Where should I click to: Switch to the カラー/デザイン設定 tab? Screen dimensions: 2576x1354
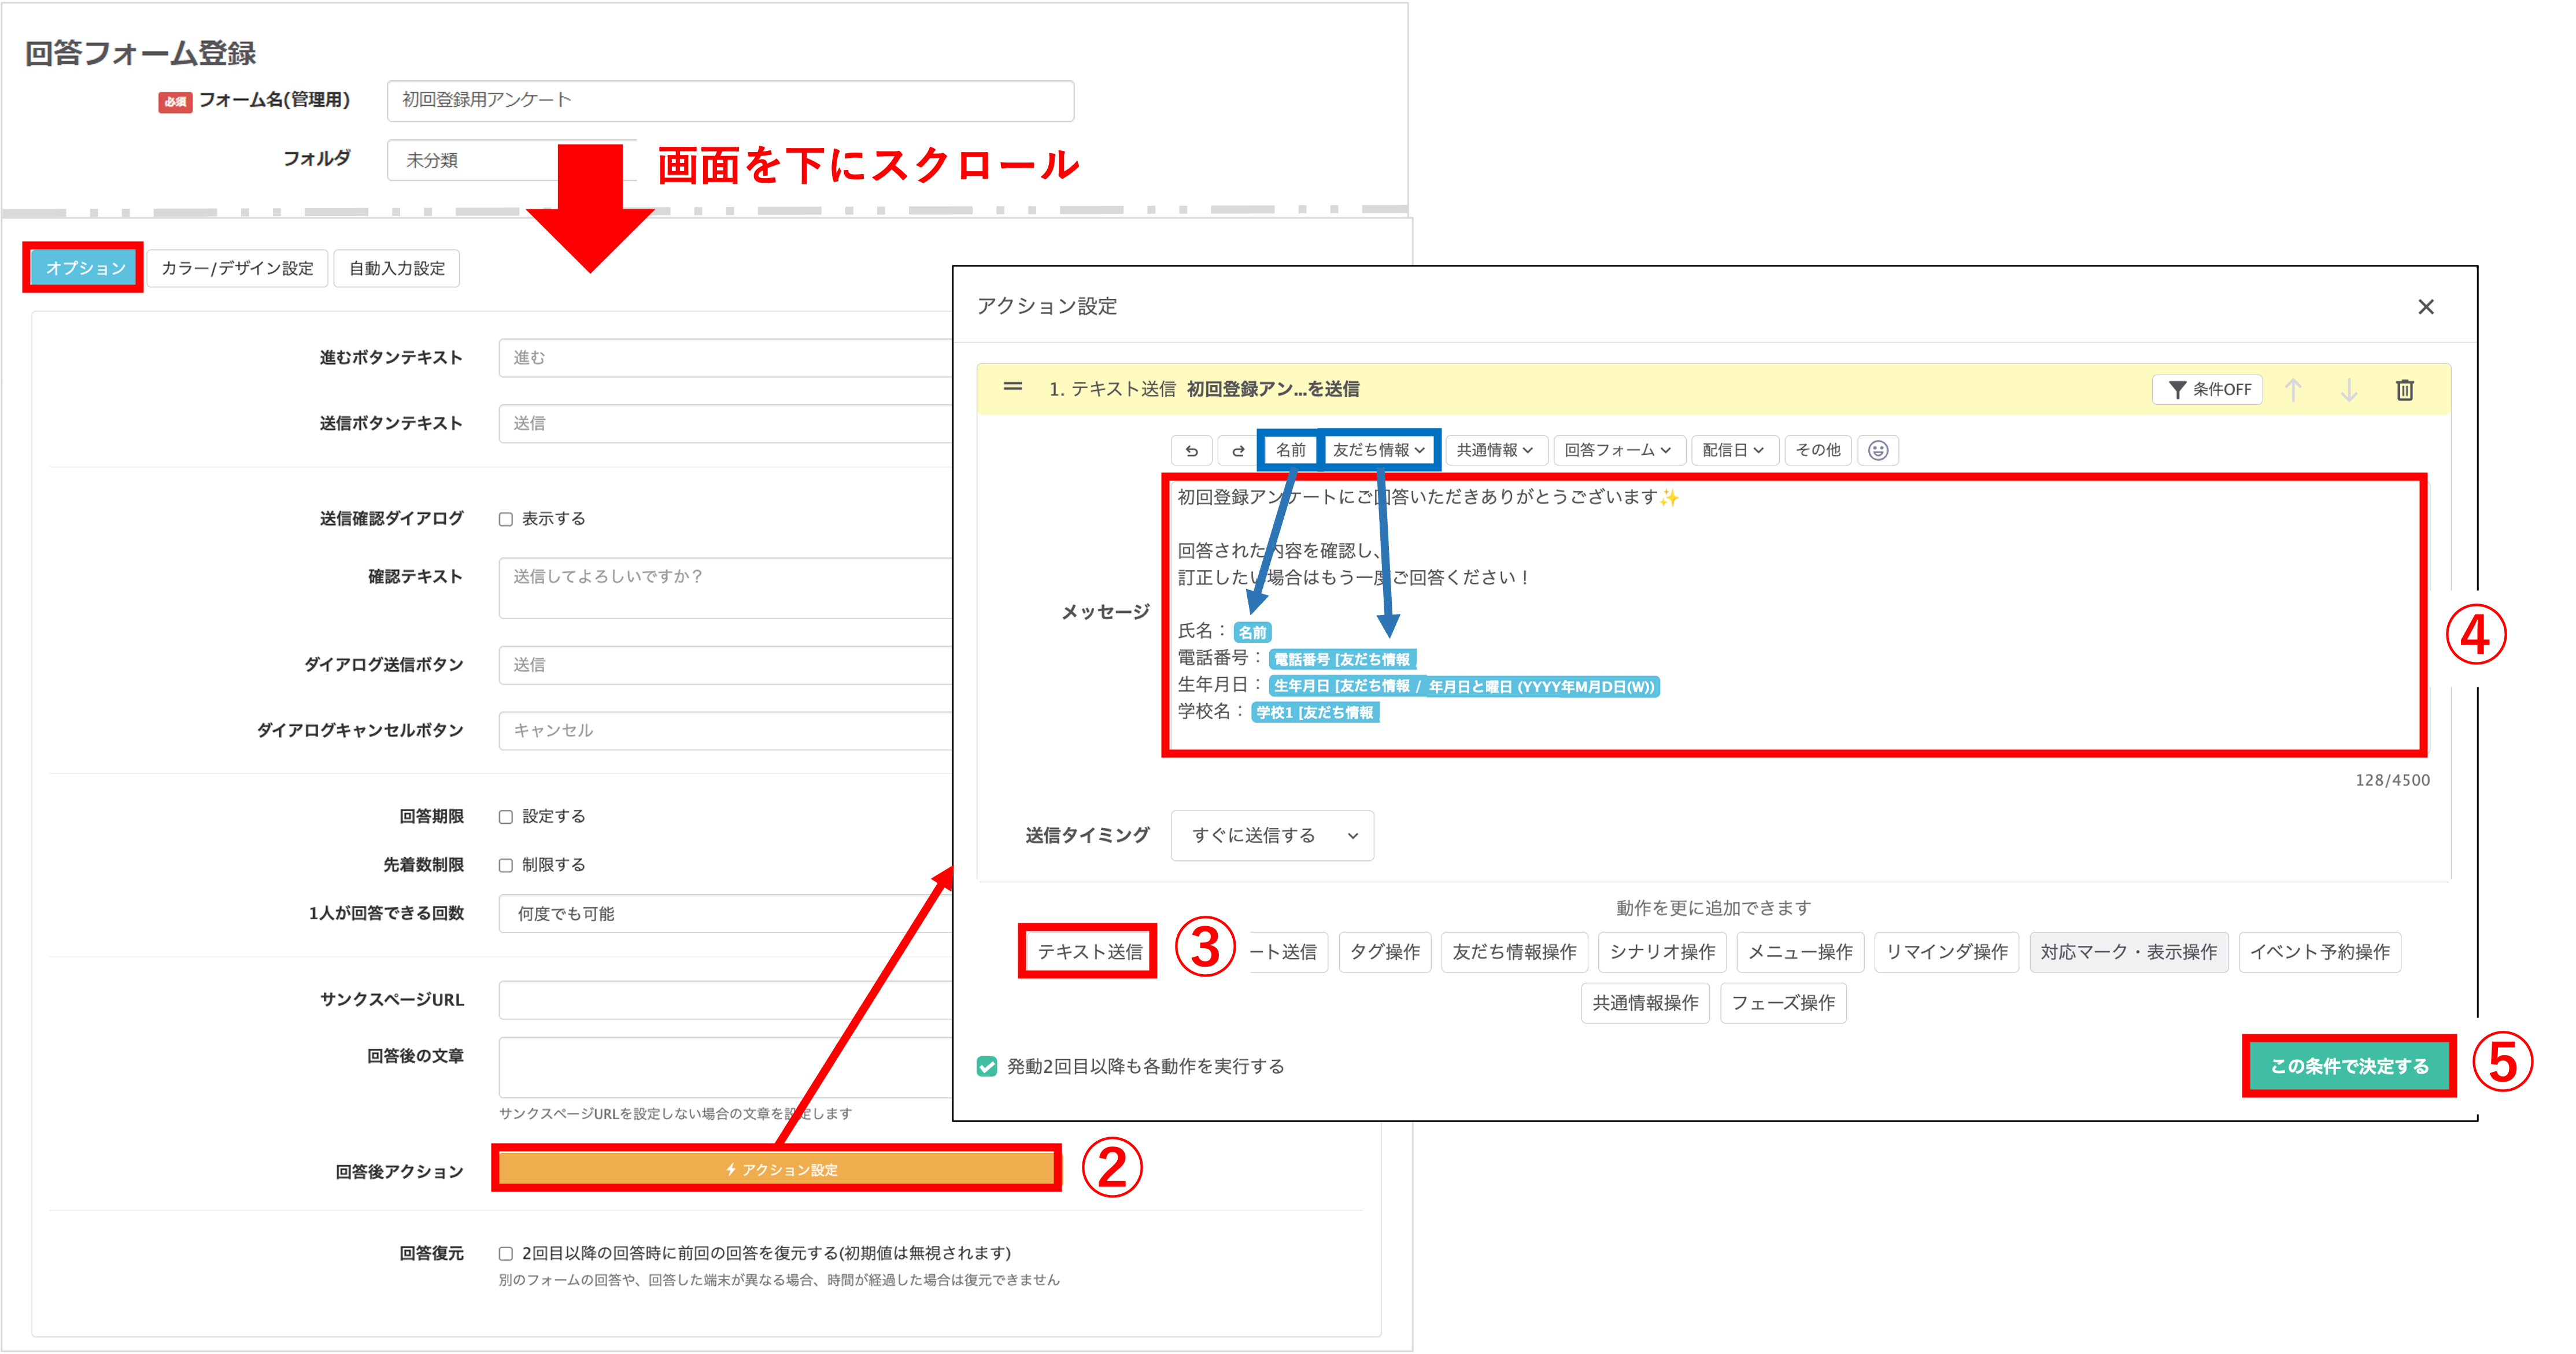click(237, 268)
